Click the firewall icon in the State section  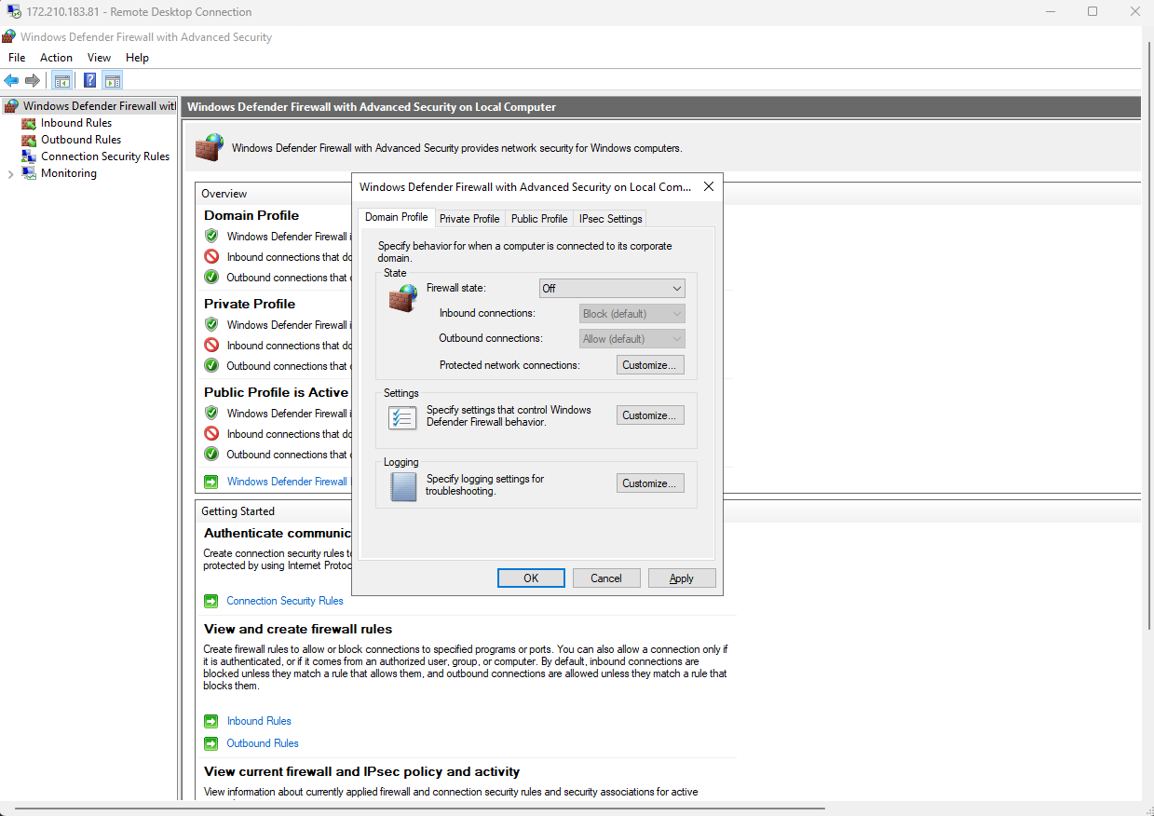pos(402,298)
